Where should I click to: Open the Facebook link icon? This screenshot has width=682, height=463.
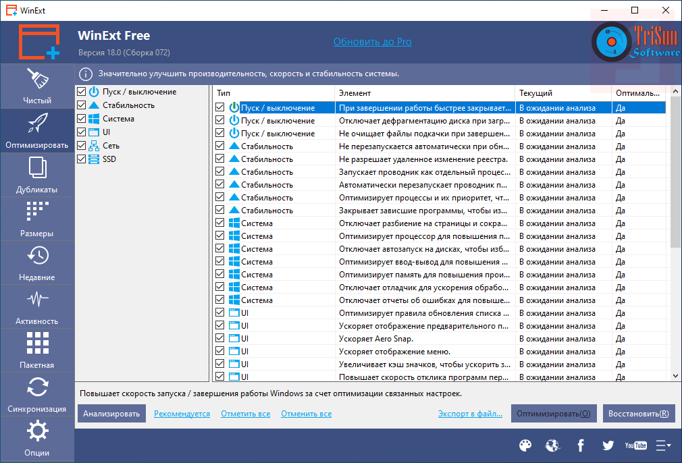tap(580, 445)
